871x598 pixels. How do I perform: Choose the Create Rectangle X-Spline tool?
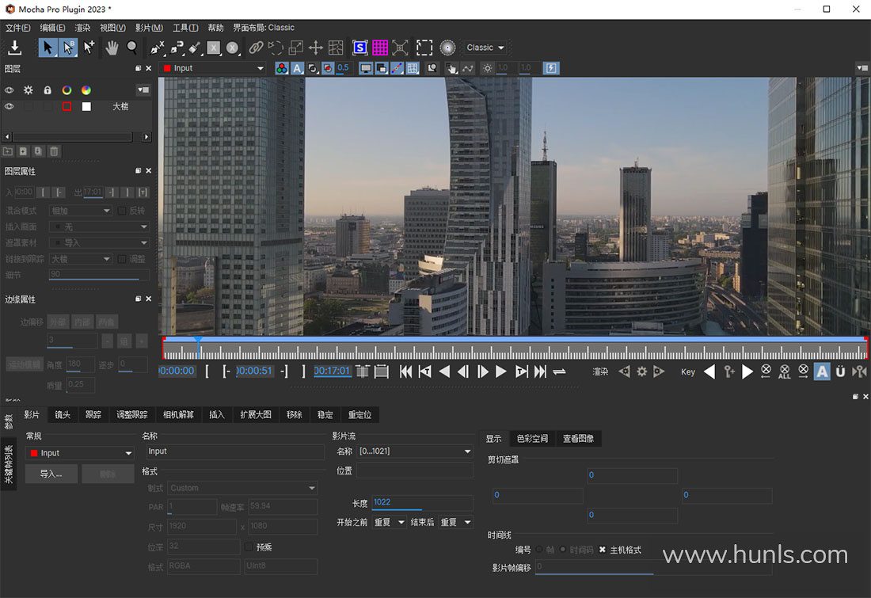point(214,48)
